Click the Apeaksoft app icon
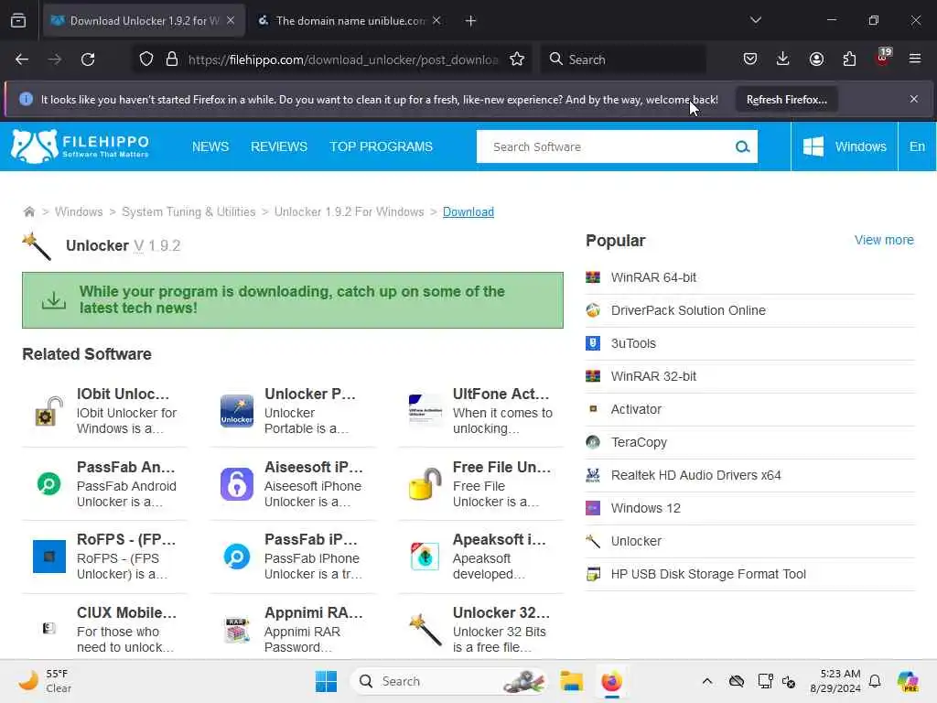Viewport: 937px width, 703px height. coord(425,557)
